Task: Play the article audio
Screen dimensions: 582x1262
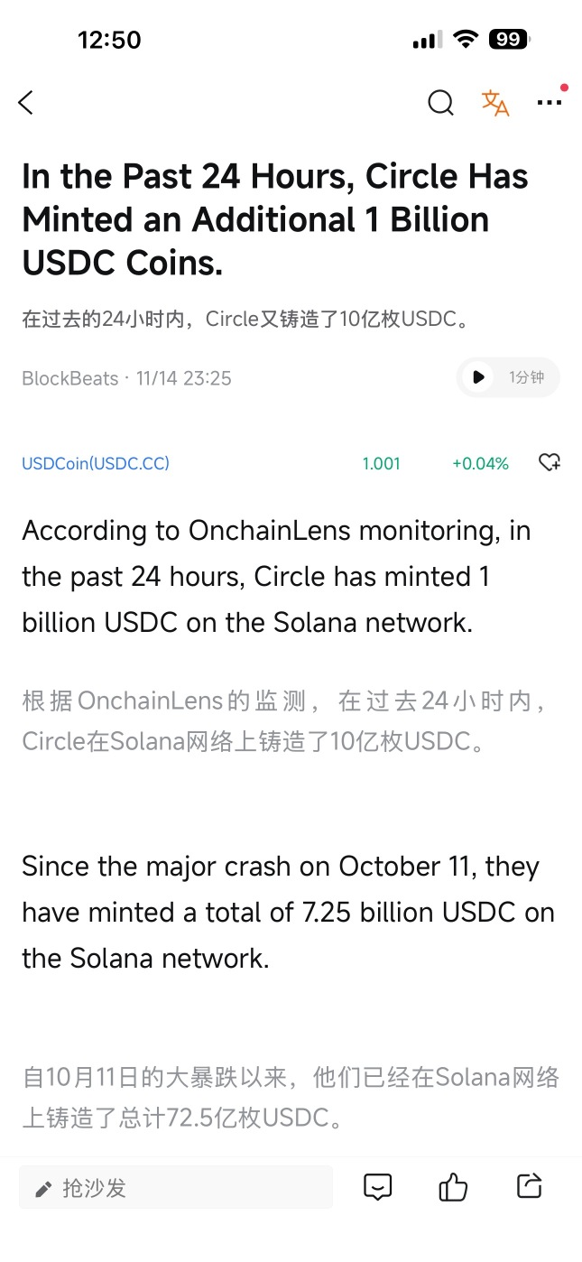Action: pyautogui.click(x=478, y=377)
